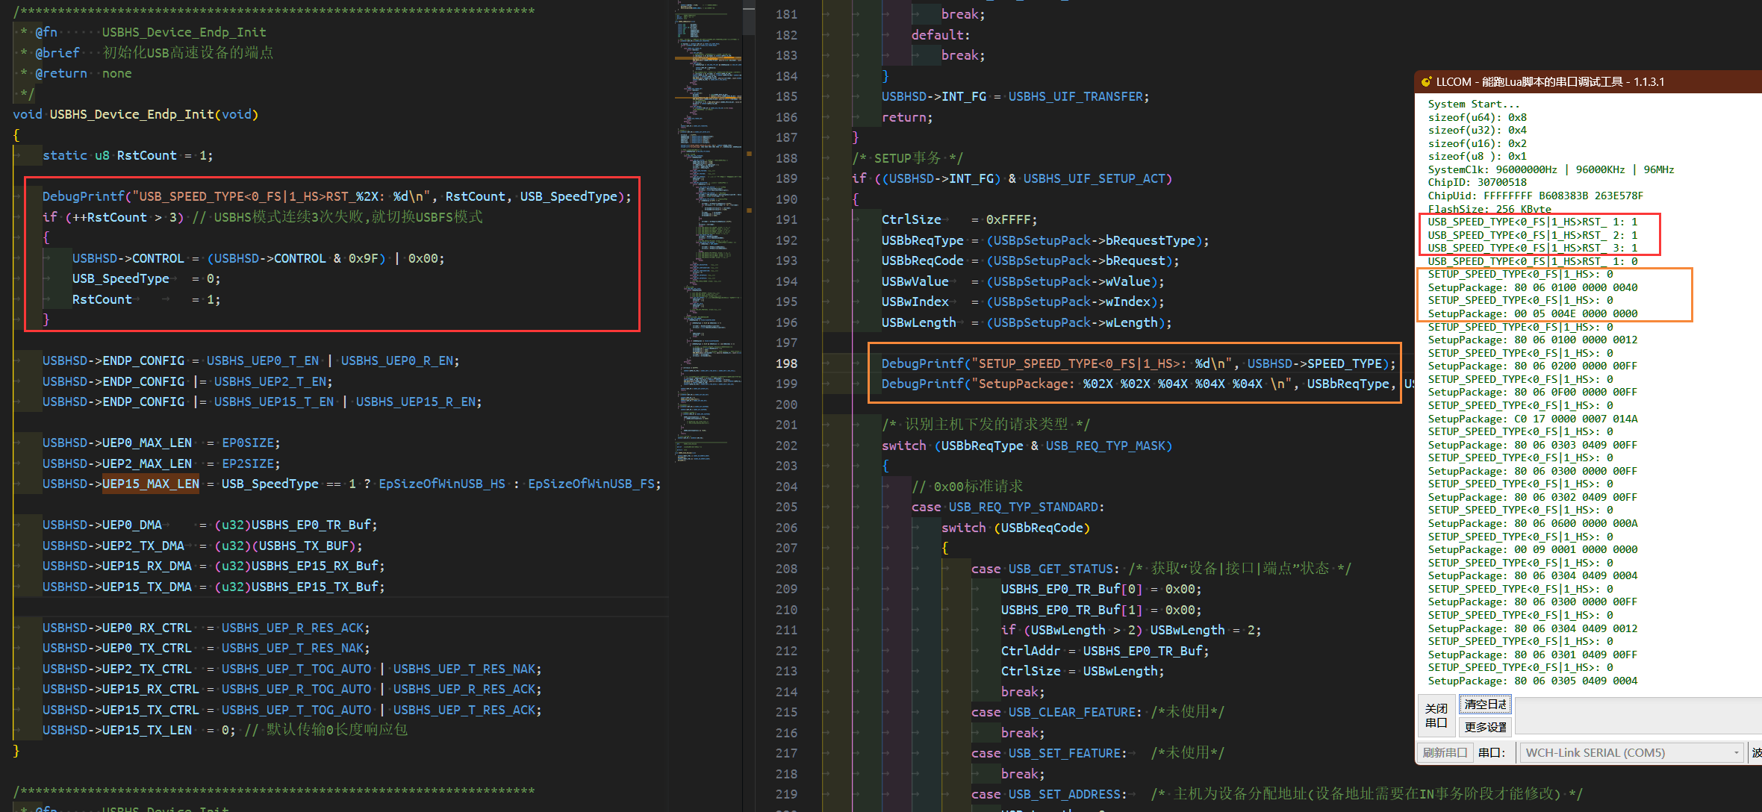Click the 'ChipUid:' log line
Viewport: 1762px width, 812px height.
point(1536,196)
